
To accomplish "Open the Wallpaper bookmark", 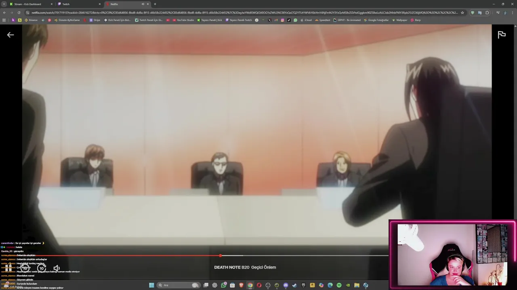I will click(x=400, y=20).
